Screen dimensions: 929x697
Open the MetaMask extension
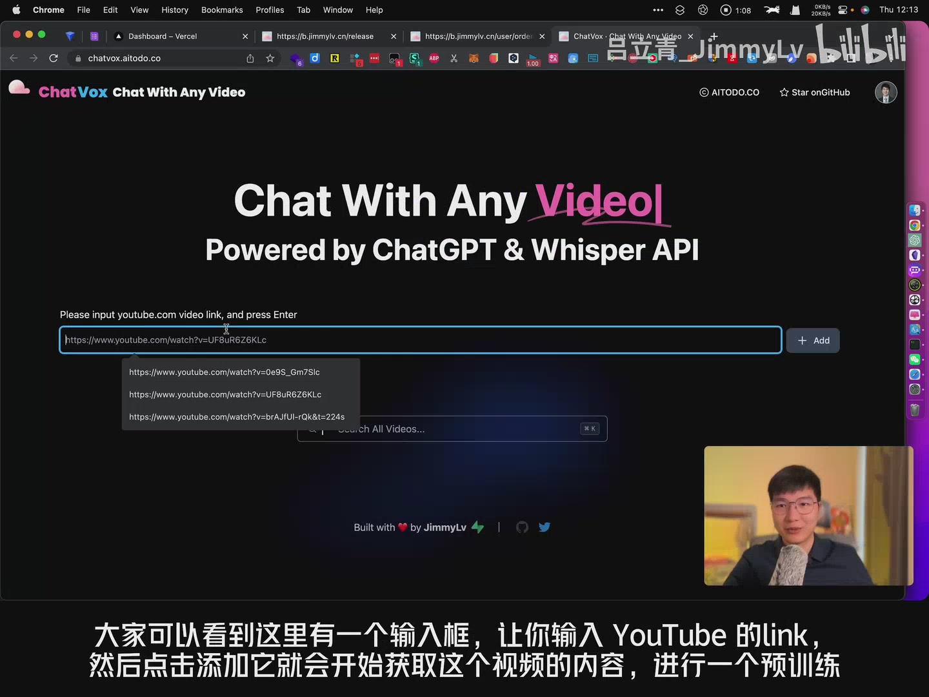coord(475,58)
